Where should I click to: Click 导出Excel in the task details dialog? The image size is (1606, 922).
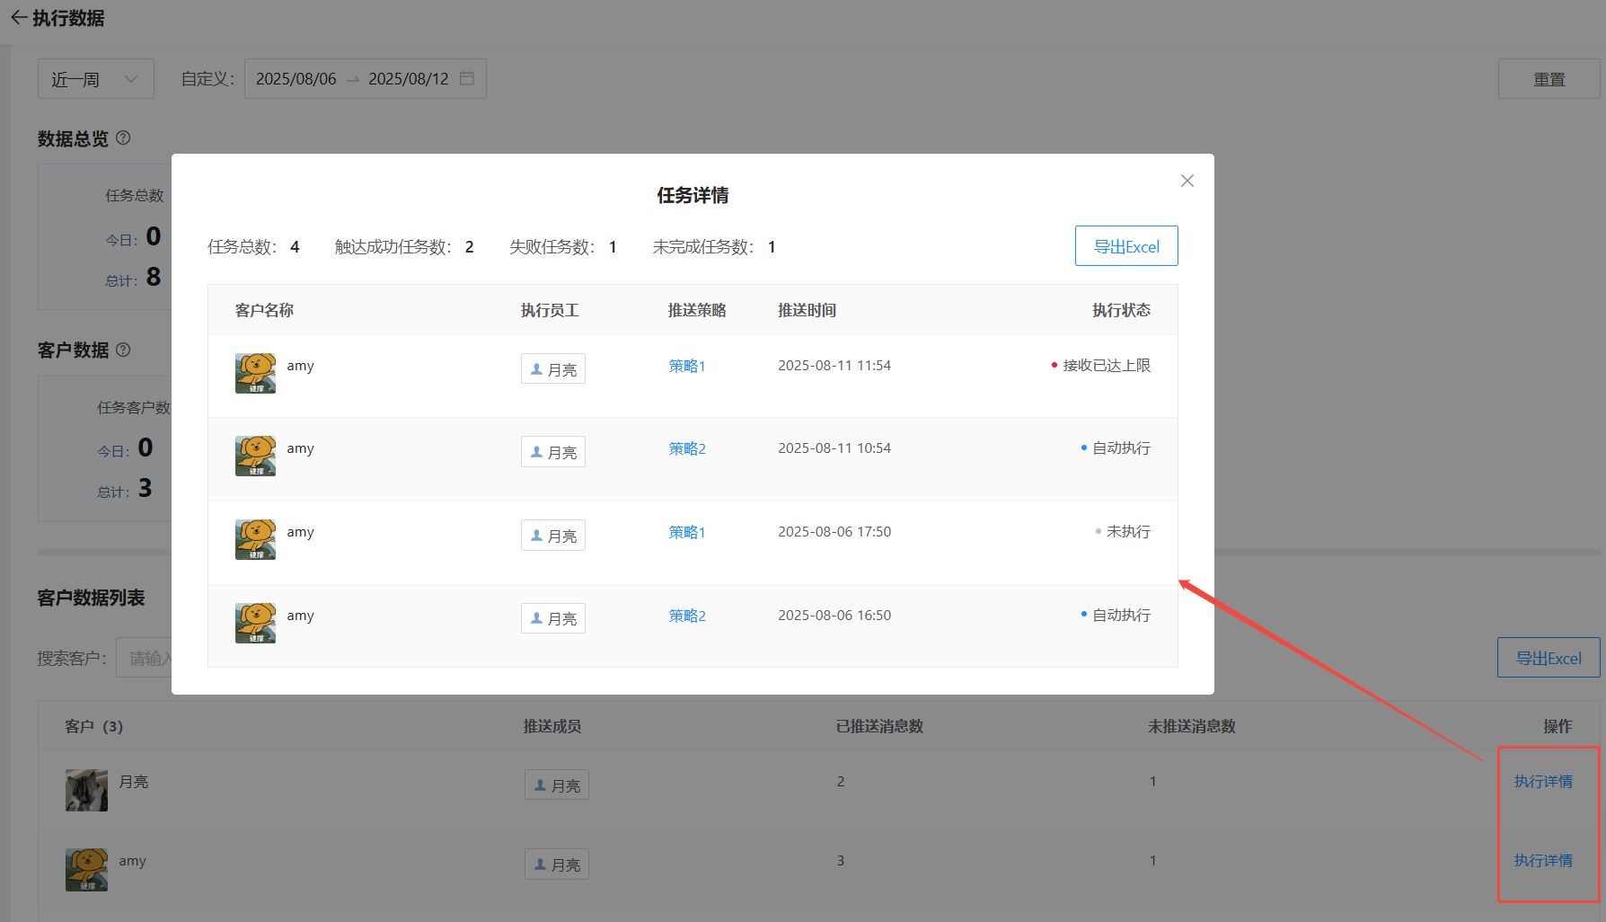coord(1126,246)
